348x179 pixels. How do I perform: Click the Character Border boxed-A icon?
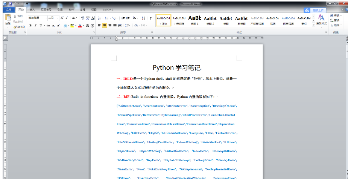click(x=93, y=18)
